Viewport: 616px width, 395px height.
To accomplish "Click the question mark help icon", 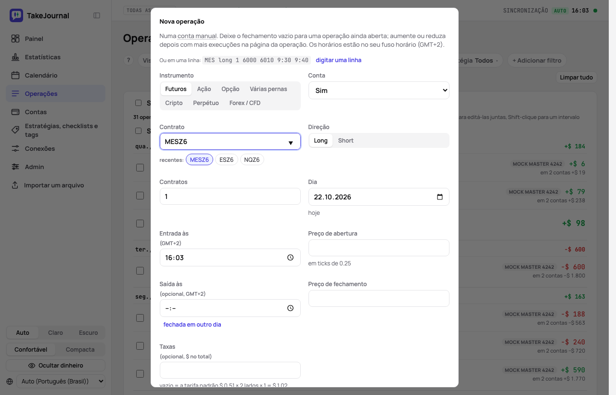I will [128, 60].
